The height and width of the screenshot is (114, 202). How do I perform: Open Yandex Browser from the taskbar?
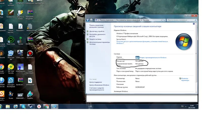(39, 106)
